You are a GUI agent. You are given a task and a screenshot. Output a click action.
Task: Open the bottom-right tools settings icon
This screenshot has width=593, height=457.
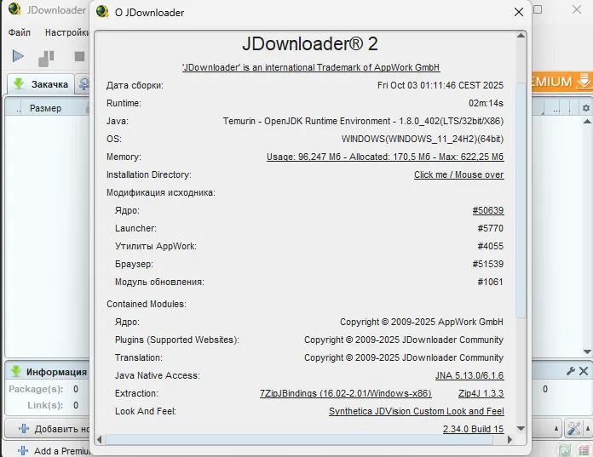click(574, 428)
